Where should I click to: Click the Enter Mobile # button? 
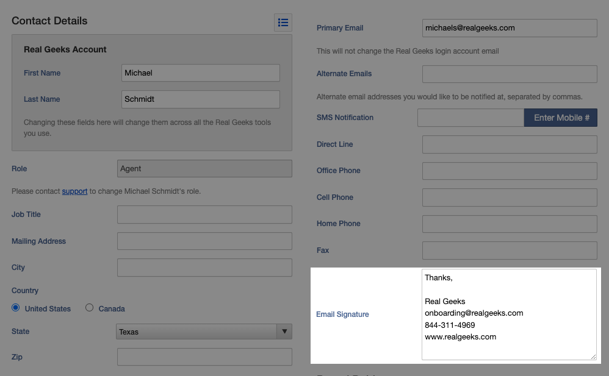560,118
